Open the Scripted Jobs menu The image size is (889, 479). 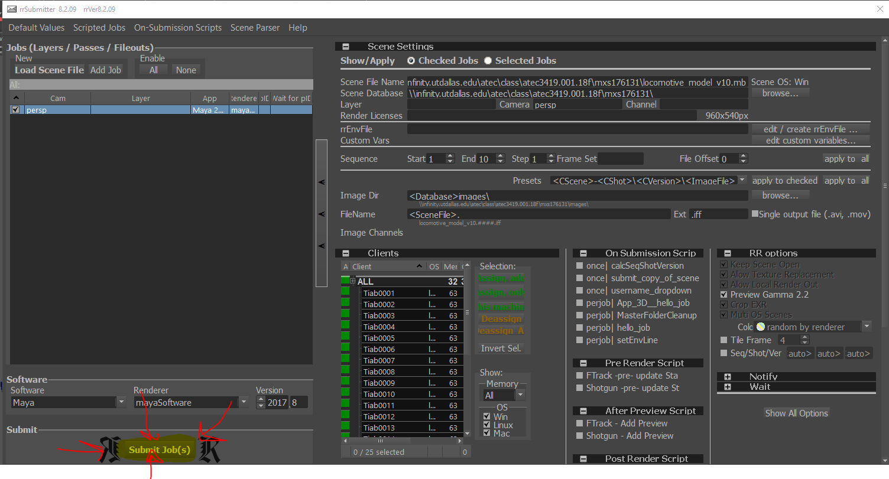coord(99,28)
